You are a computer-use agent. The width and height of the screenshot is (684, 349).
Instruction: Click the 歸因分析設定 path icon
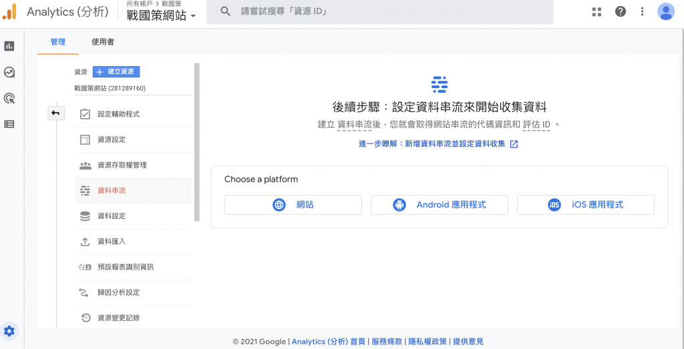pos(85,292)
